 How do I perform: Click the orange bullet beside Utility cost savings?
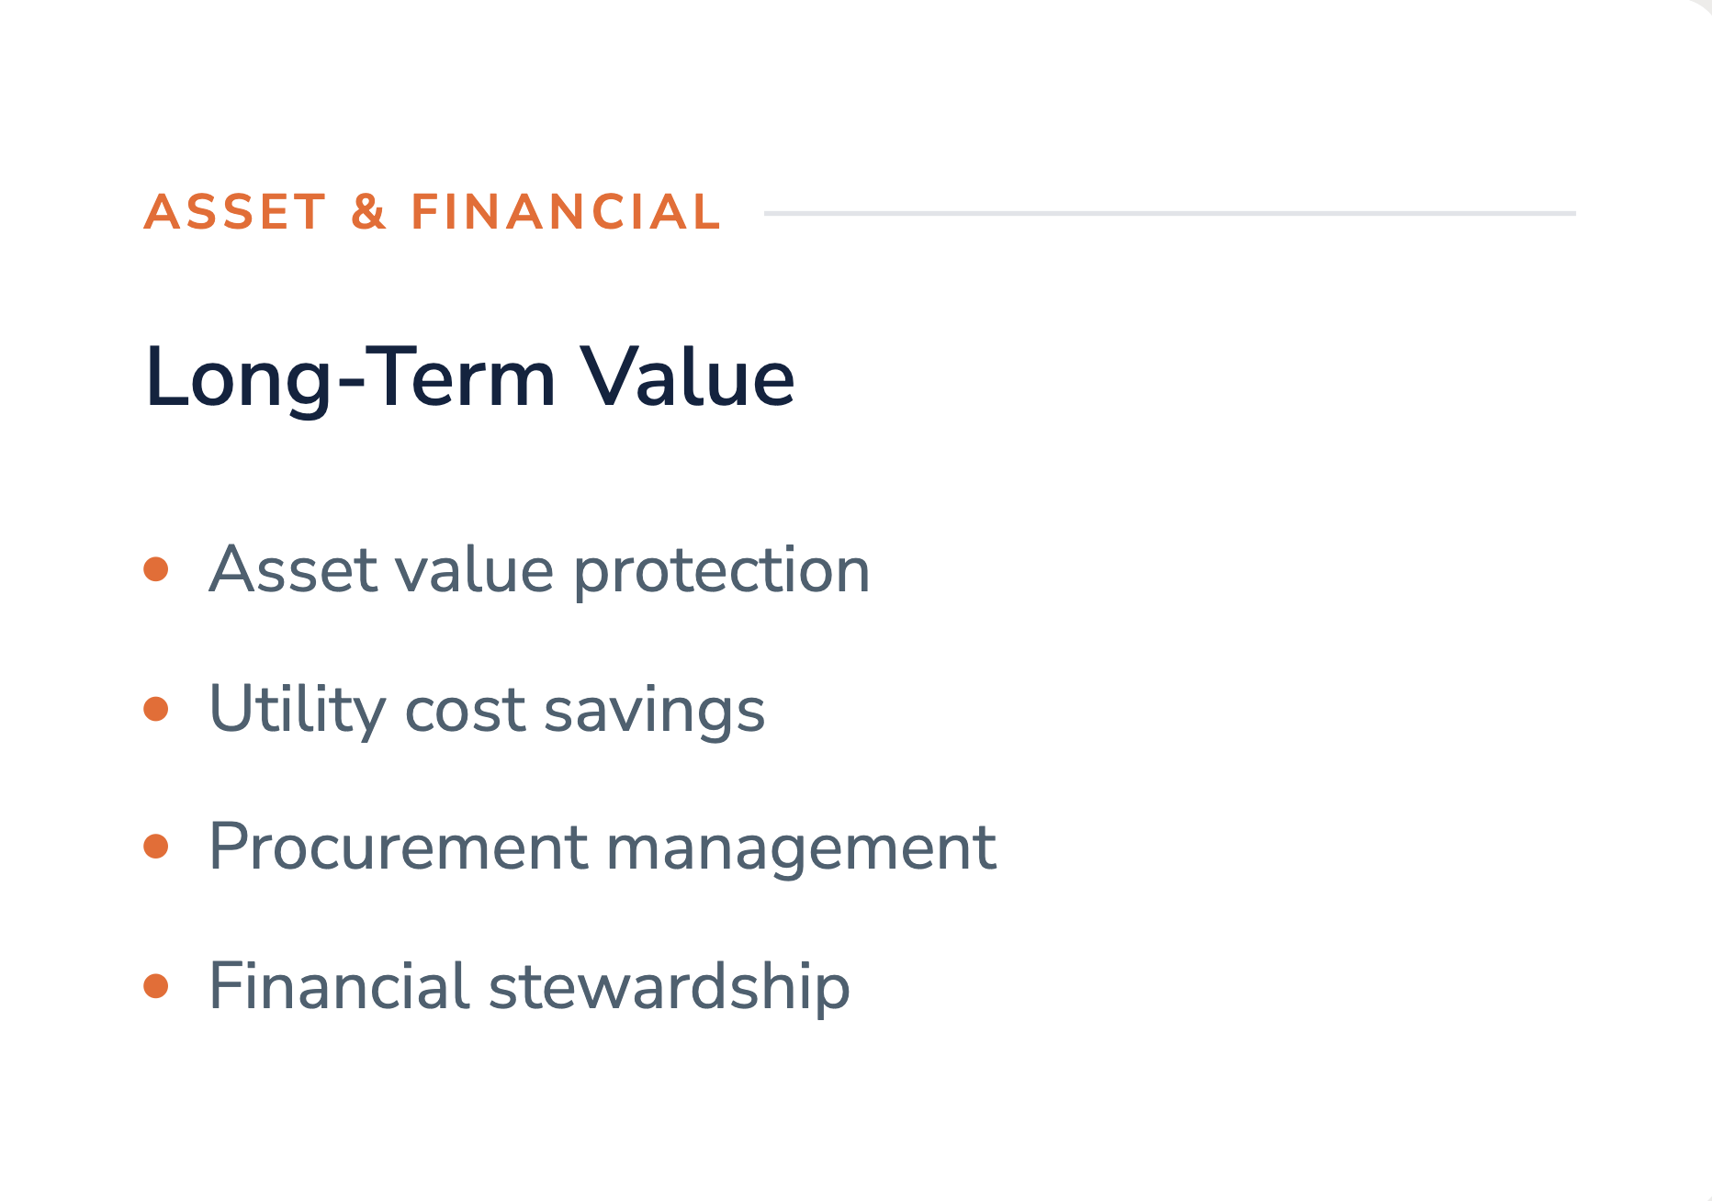pyautogui.click(x=156, y=709)
